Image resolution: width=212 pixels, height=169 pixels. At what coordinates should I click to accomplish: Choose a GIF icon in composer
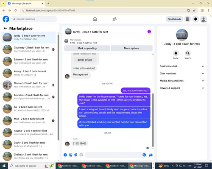81,155
